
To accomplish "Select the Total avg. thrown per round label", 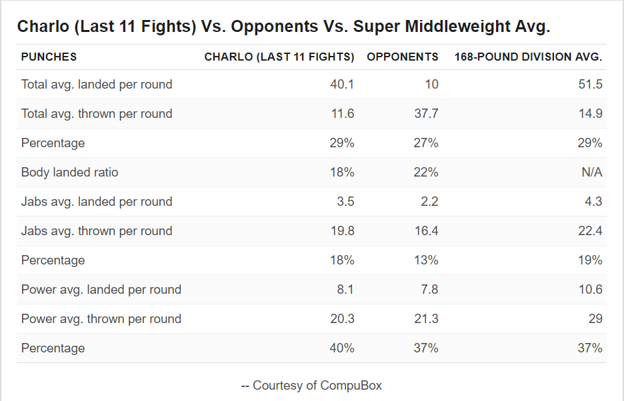I will pyautogui.click(x=97, y=114).
